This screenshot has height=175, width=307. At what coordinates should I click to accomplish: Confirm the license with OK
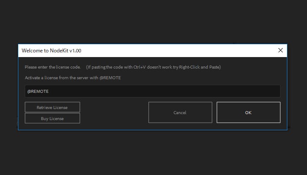249,112
